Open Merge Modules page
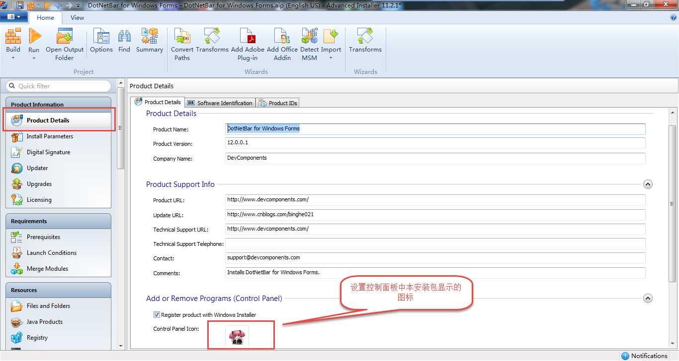 click(x=47, y=269)
